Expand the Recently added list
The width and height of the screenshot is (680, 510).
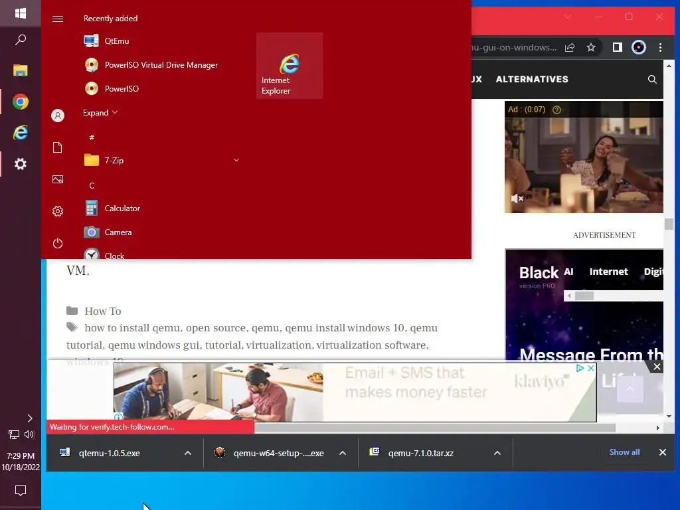(x=100, y=113)
